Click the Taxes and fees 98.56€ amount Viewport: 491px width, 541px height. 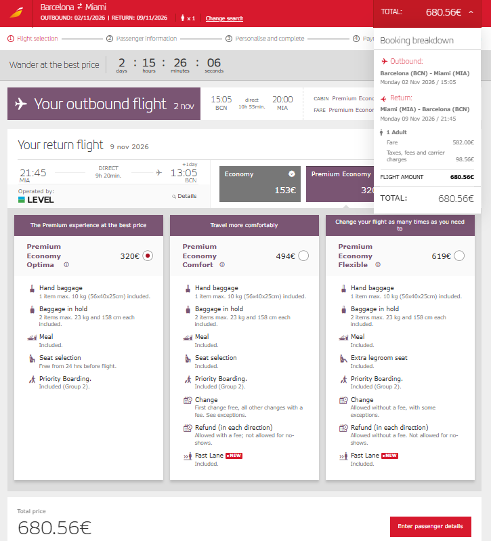[465, 159]
